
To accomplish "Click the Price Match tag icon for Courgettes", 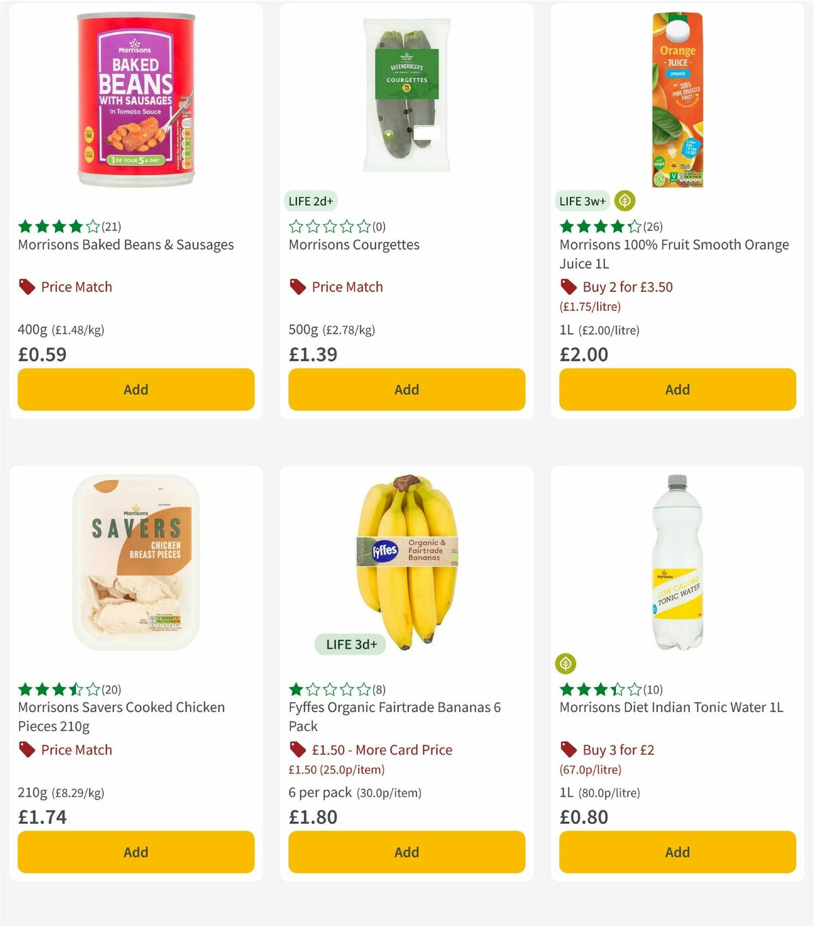I will tap(297, 286).
